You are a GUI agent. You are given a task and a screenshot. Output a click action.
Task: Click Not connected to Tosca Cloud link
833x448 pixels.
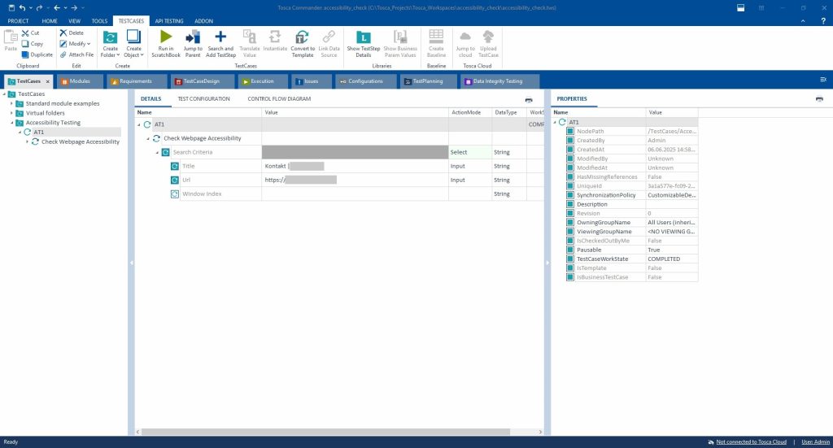(x=751, y=441)
